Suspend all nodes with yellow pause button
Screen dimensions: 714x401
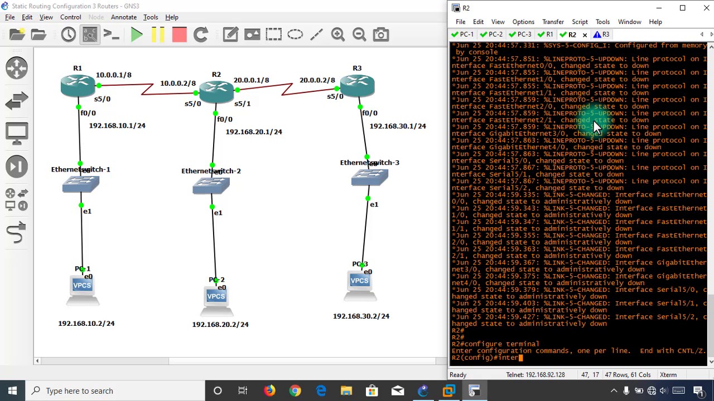(158, 35)
